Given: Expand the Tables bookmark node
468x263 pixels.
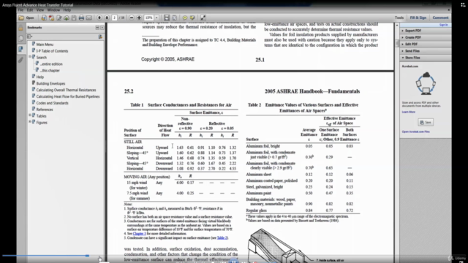Looking at the screenshot, I should click(30, 115).
